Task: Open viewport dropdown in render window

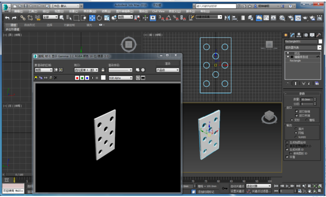Action: pos(86,70)
